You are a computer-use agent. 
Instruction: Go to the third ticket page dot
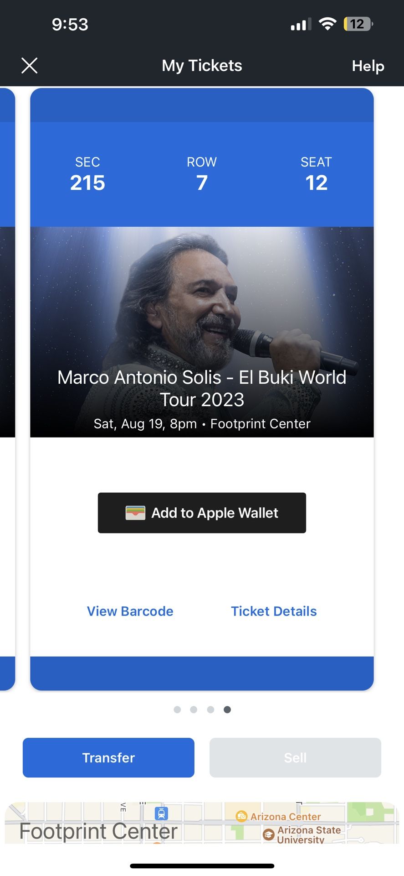tap(210, 709)
